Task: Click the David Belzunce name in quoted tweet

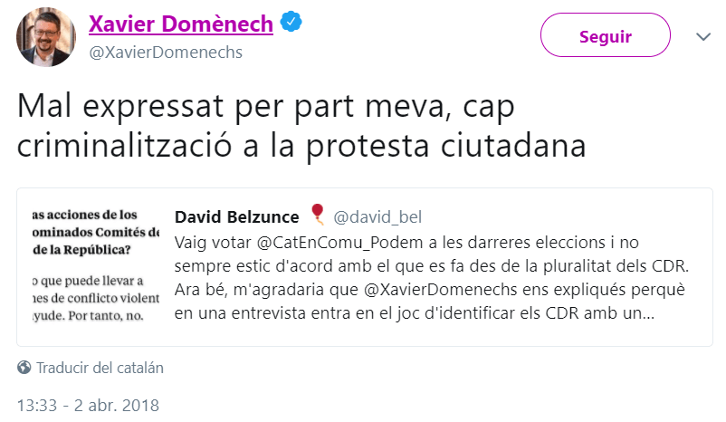Action: click(x=238, y=217)
